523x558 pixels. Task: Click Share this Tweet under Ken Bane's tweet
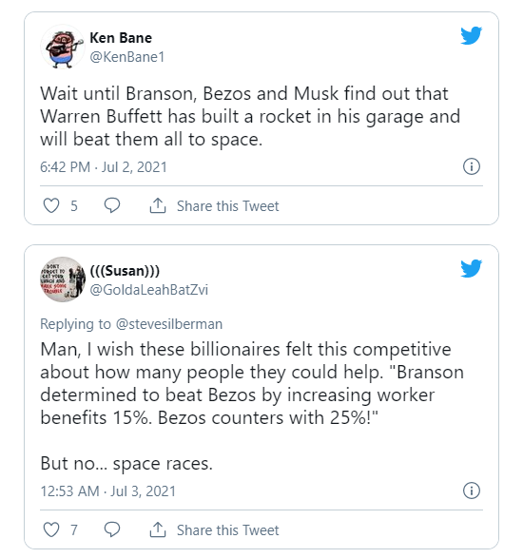[228, 206]
